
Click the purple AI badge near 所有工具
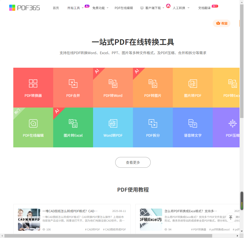pyautogui.click(x=87, y=6)
